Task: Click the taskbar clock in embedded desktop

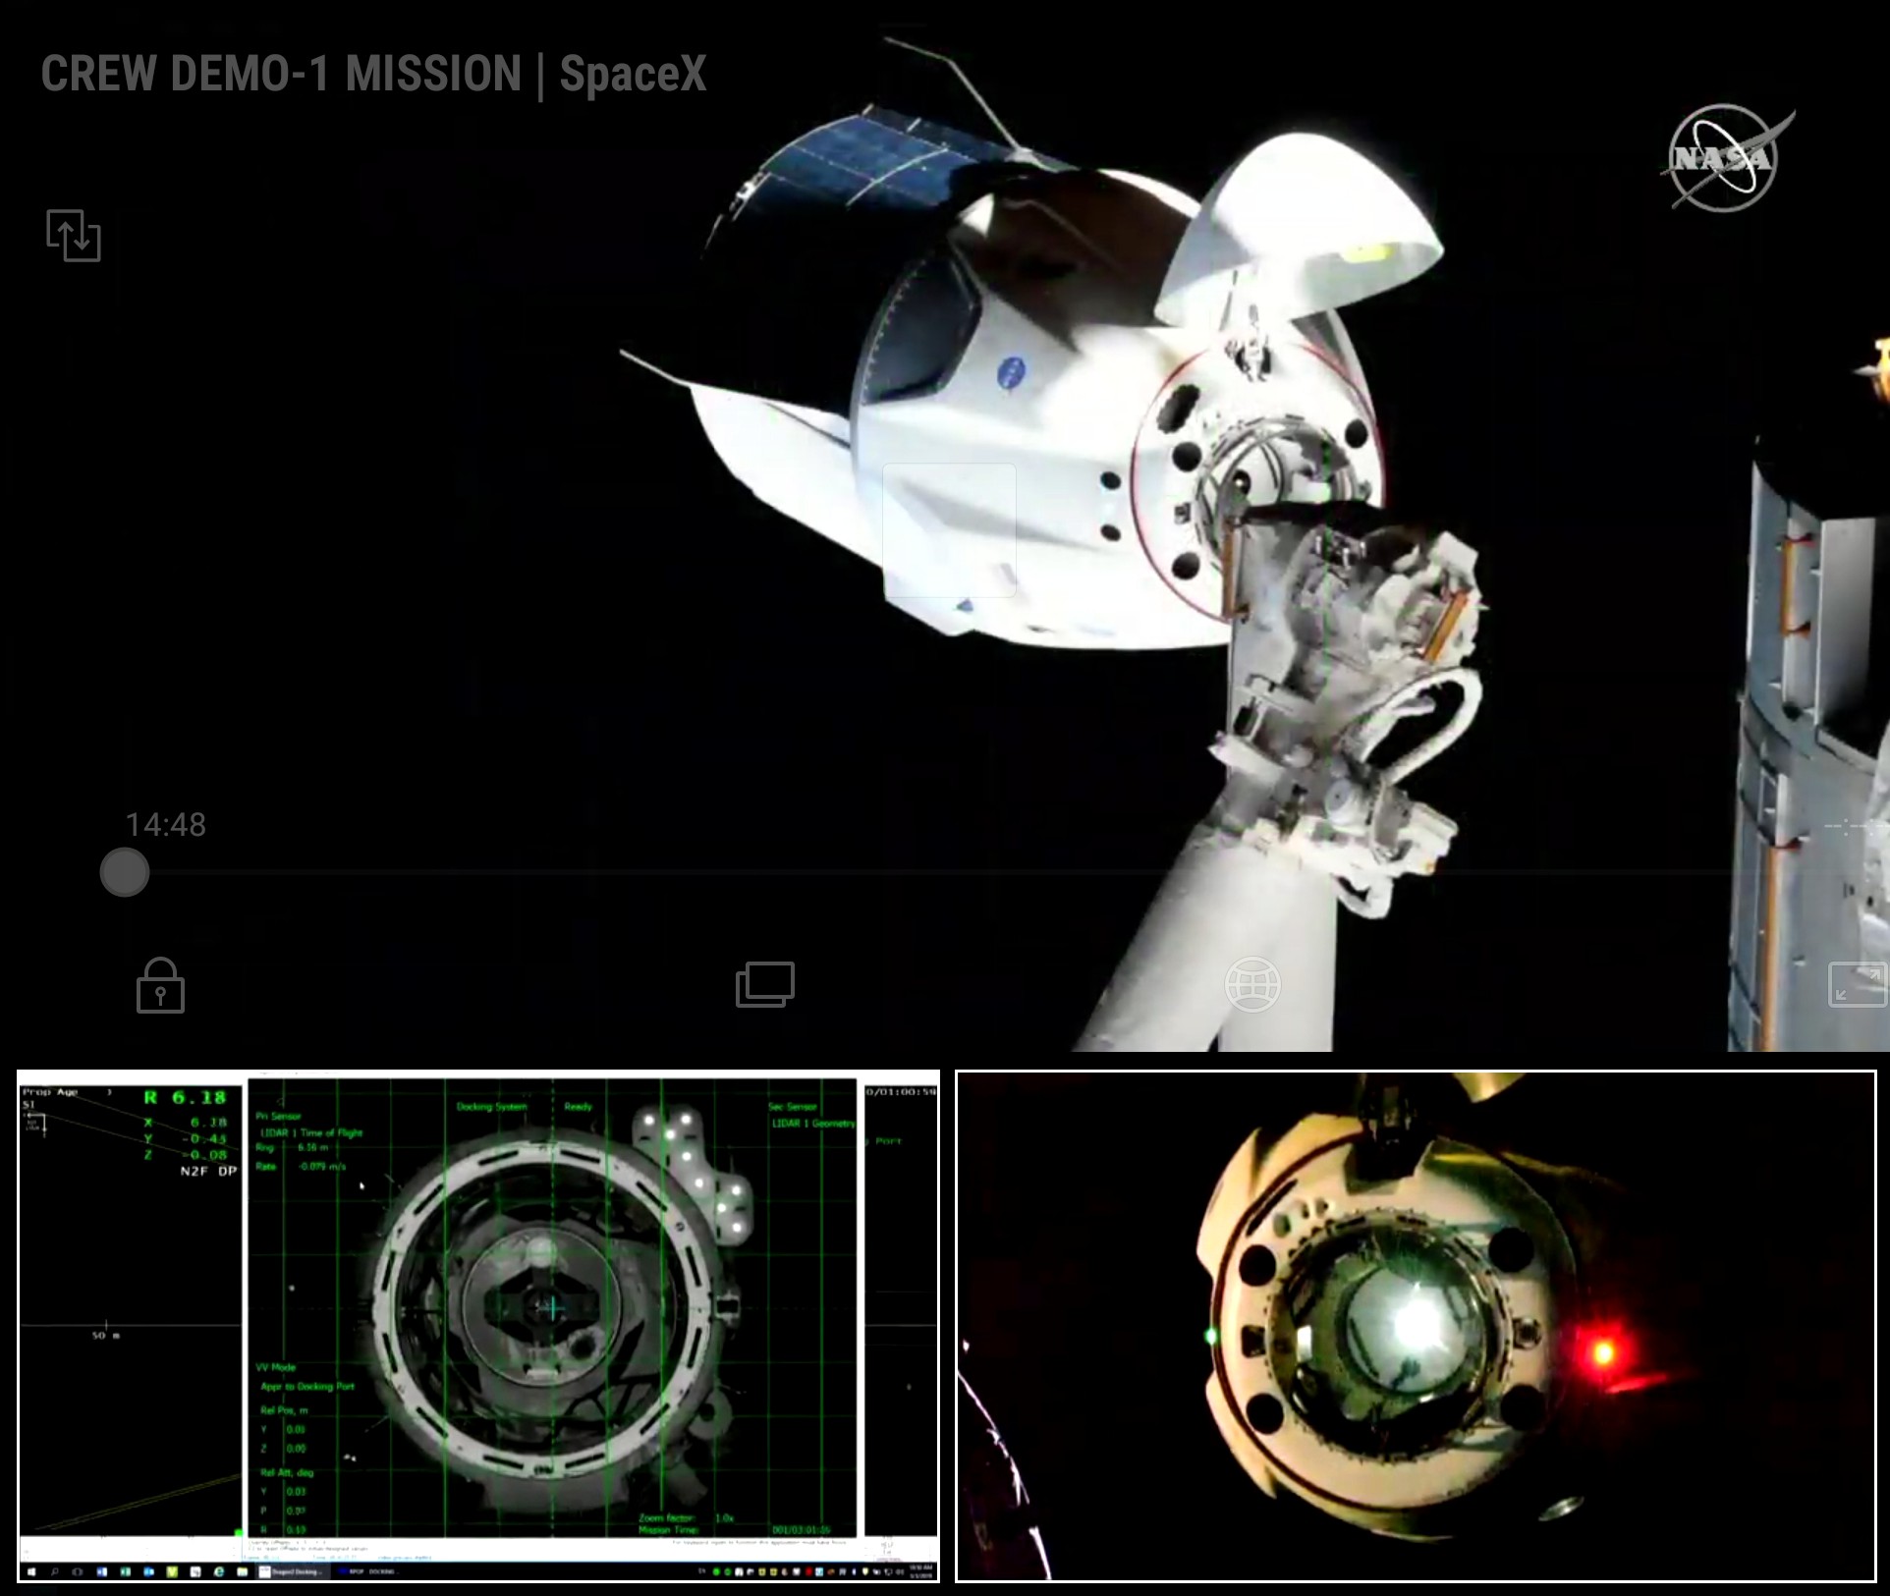Action: 921,1571
